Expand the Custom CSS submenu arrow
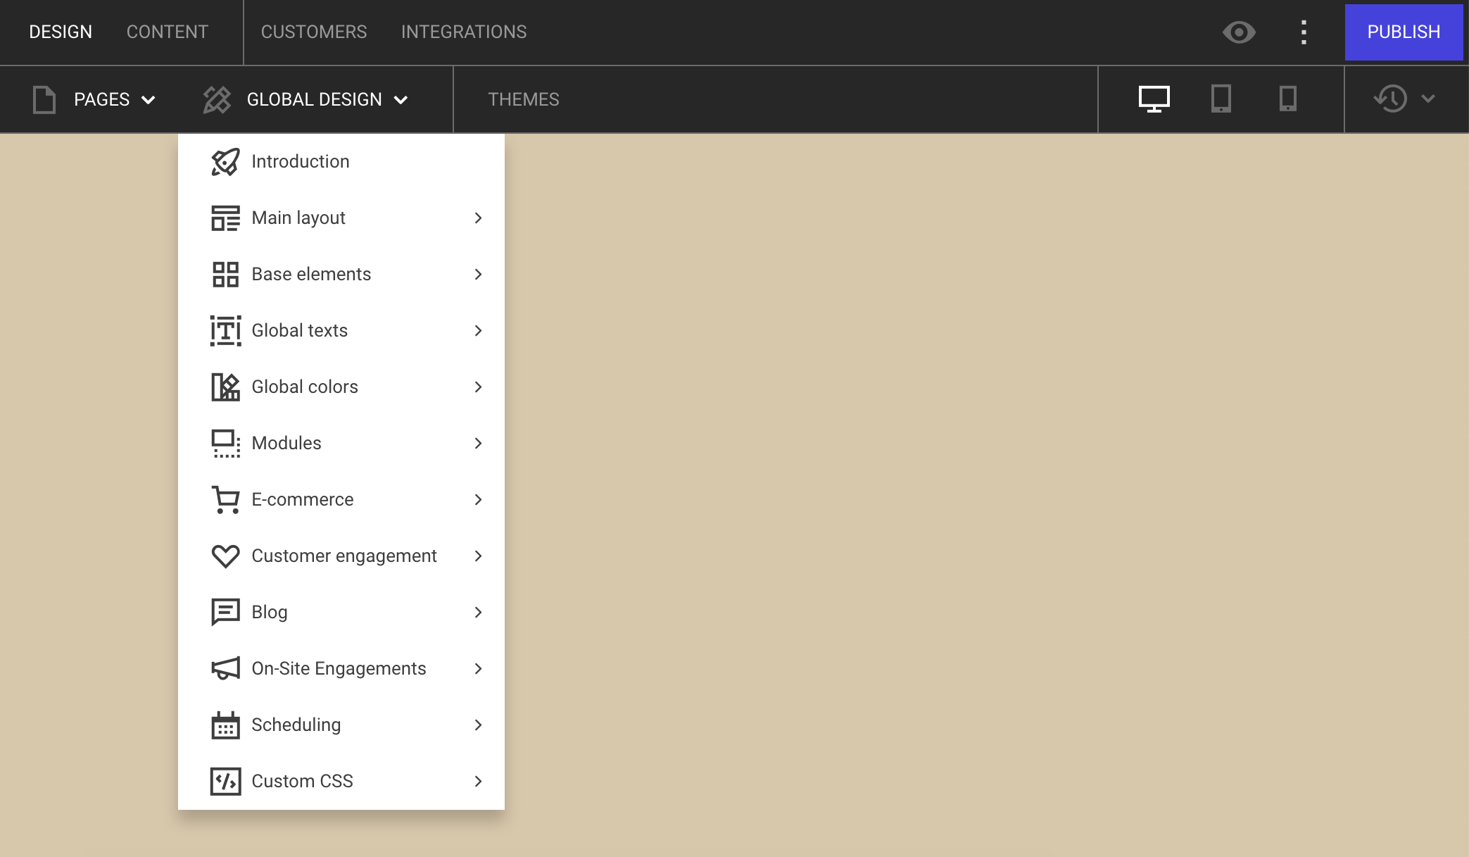1469x857 pixels. [x=479, y=782]
